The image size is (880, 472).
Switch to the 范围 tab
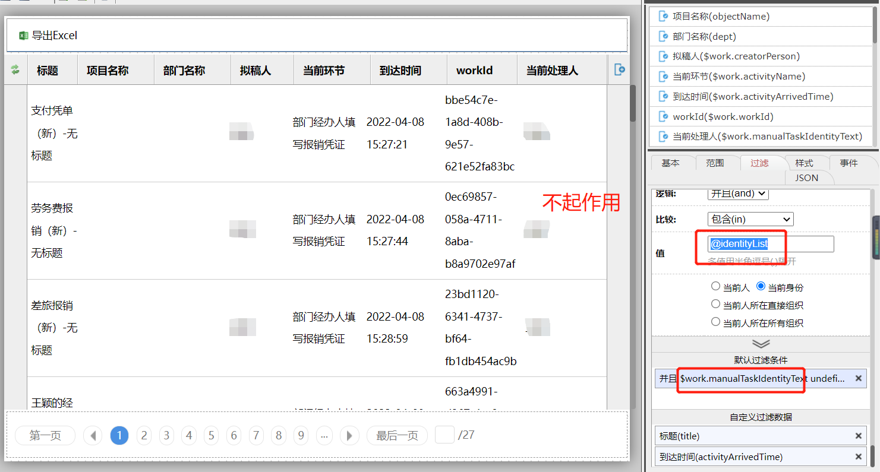point(715,163)
